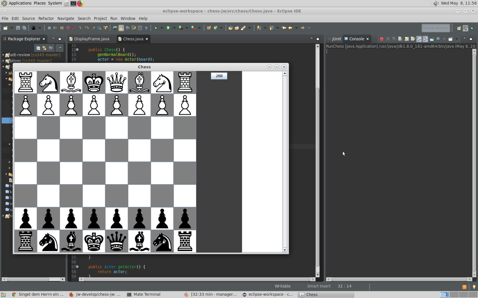
Task: Click editor horizontal scrollbar
Action: click(197, 279)
